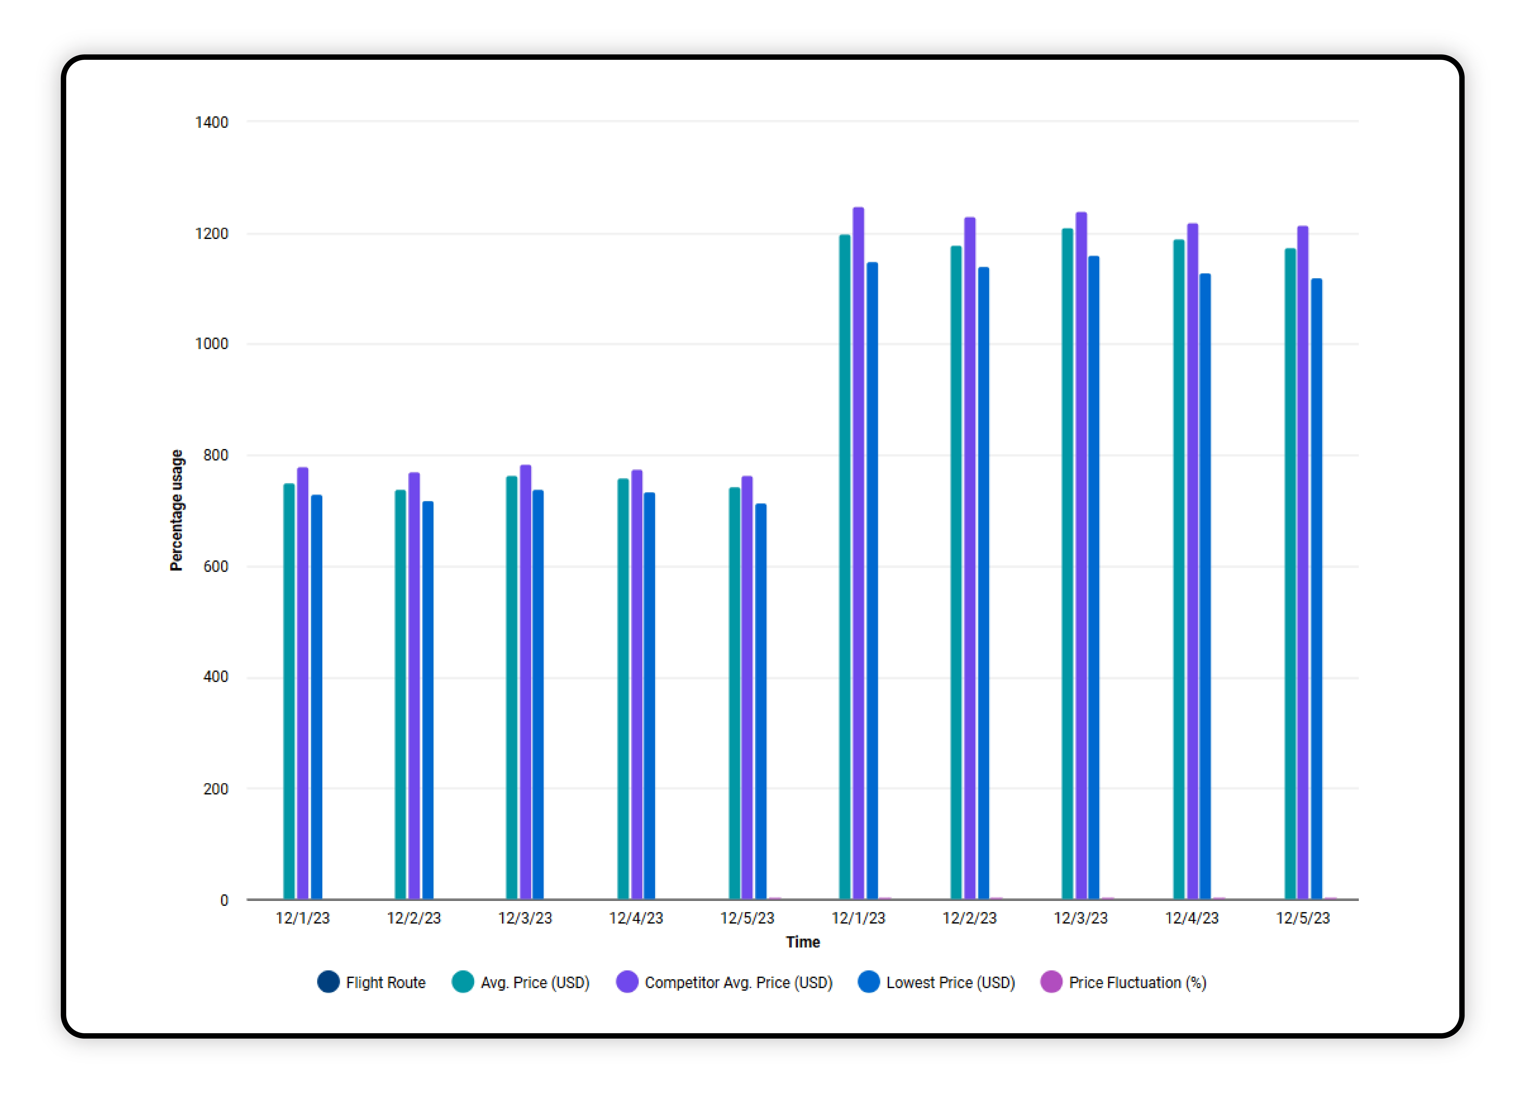Click the 1400 y-axis label
The height and width of the screenshot is (1093, 1527).
click(211, 123)
